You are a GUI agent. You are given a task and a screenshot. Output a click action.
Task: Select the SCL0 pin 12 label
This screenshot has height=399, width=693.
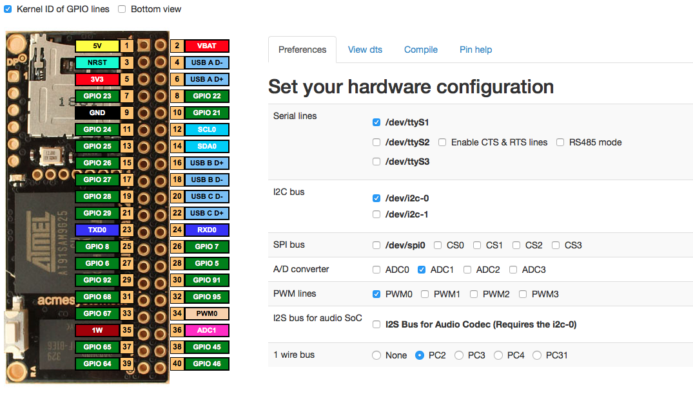206,130
